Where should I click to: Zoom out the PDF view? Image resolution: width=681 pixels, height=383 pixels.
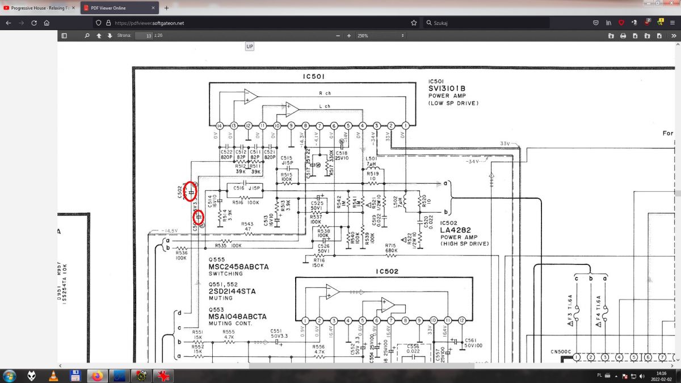(x=338, y=35)
